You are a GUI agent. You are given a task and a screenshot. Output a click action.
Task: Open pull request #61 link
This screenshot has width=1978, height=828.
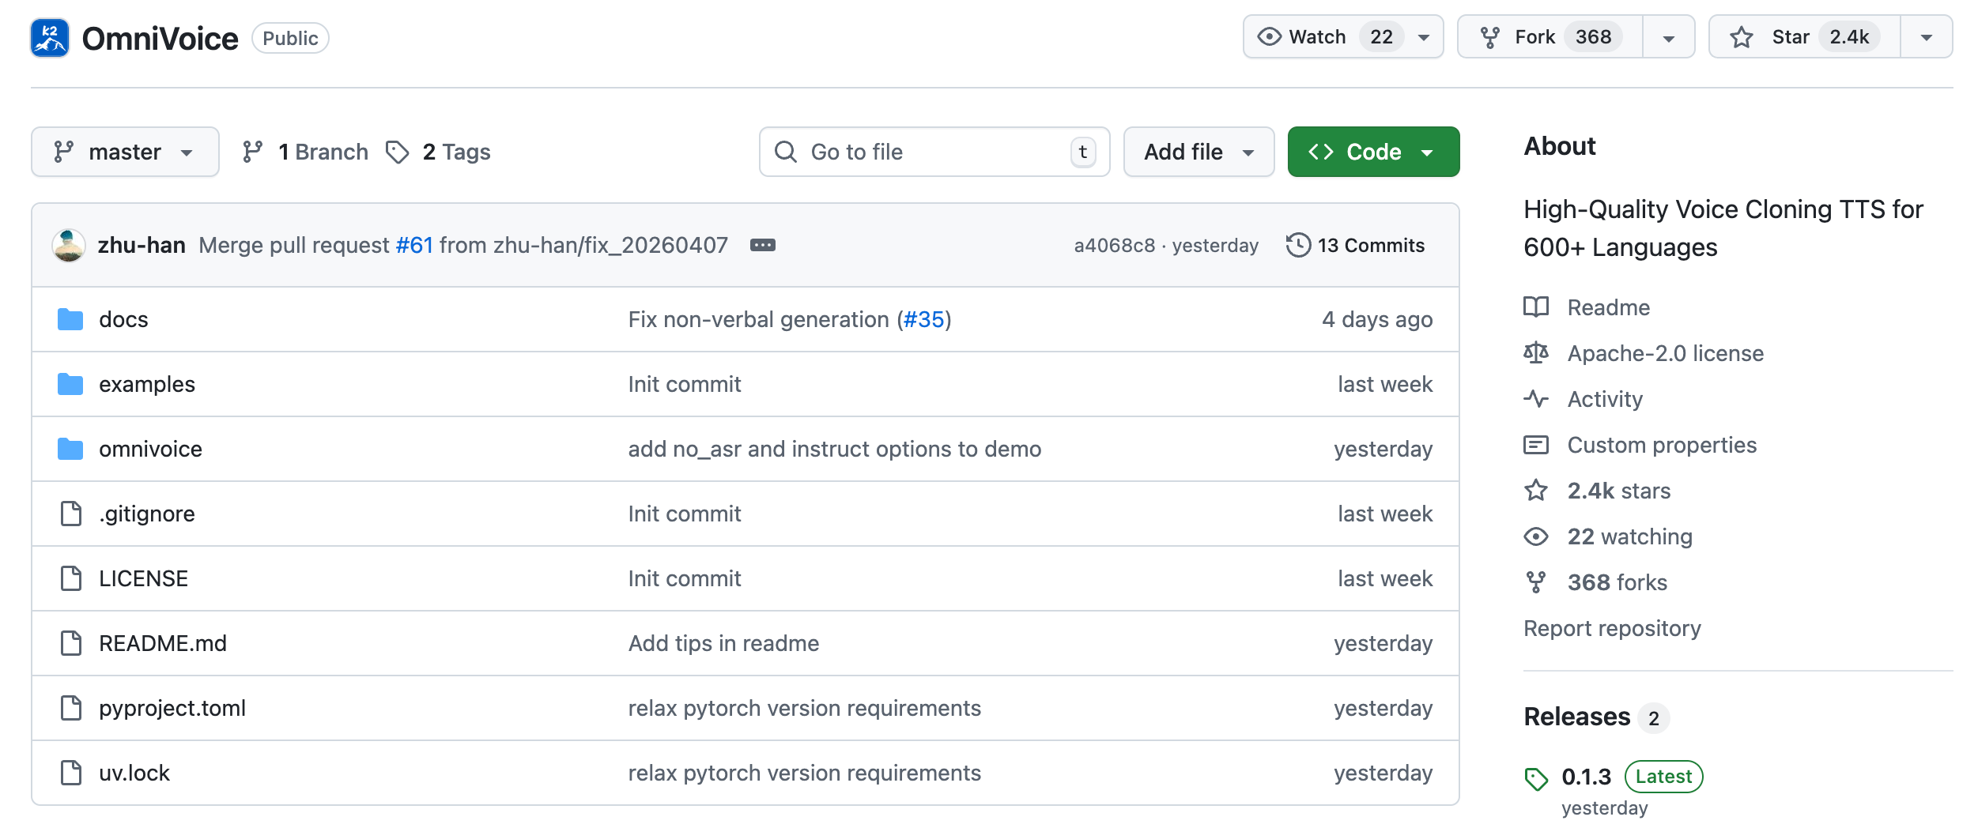414,245
